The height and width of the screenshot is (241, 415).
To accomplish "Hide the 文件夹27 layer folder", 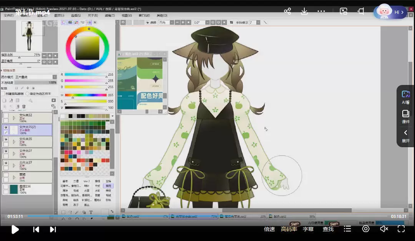I will click(6, 151).
